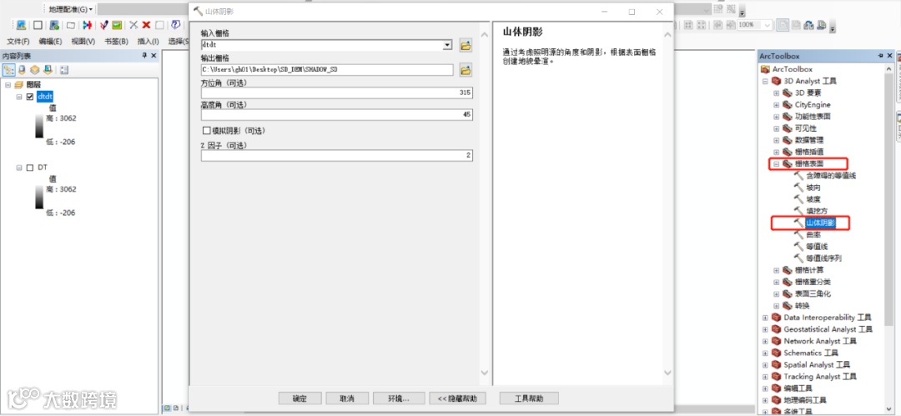Browse for input raster folder icon

point(466,45)
